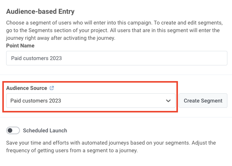Click the Scheduled Launch description paragraph

[111, 146]
